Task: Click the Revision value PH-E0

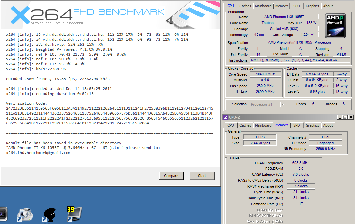Action: (x=341, y=54)
